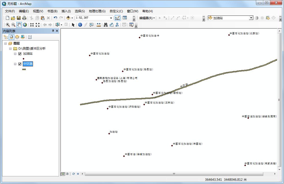284x184 pixels.
Task: Undo the last action
Action: point(55,18)
